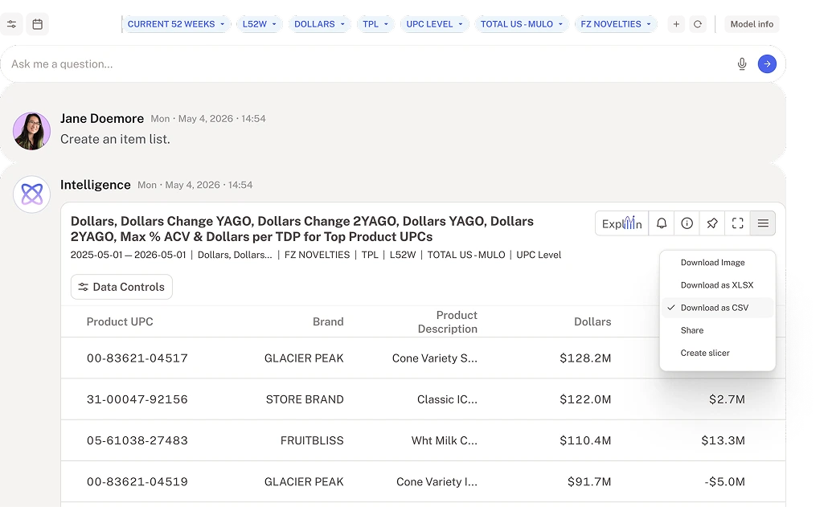Start voice input with microphone icon
The height and width of the screenshot is (507, 824).
741,64
